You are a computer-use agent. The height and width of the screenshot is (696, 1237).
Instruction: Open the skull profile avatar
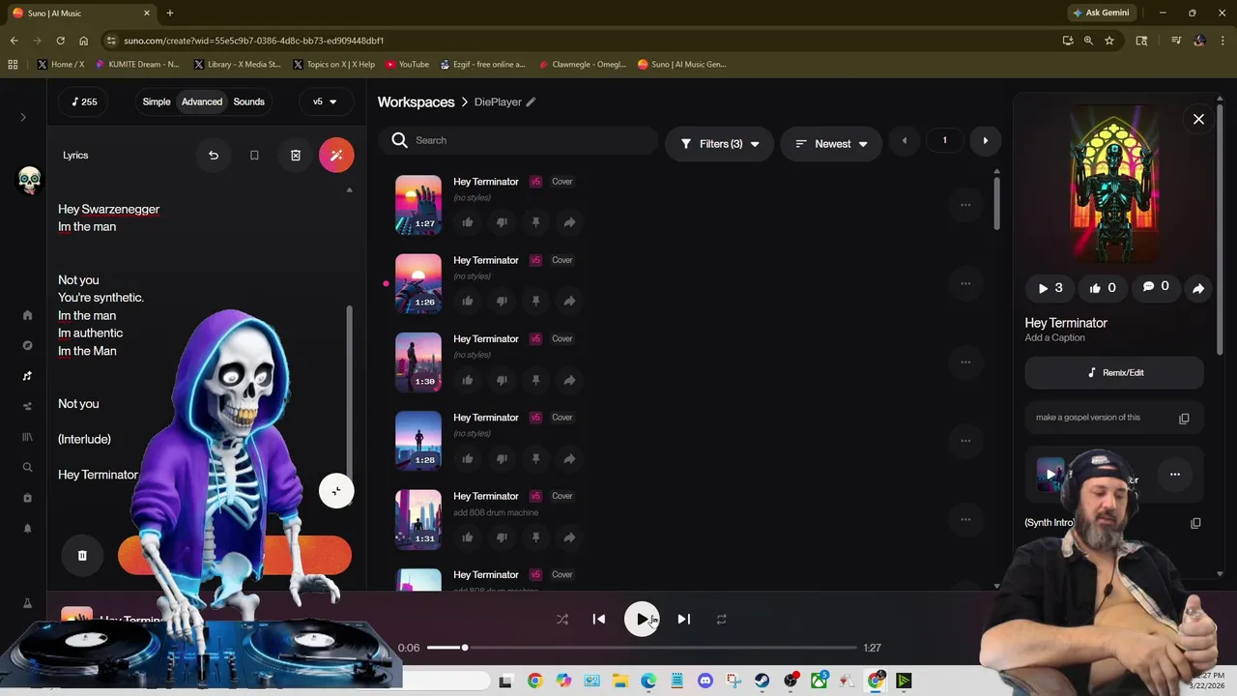point(29,181)
